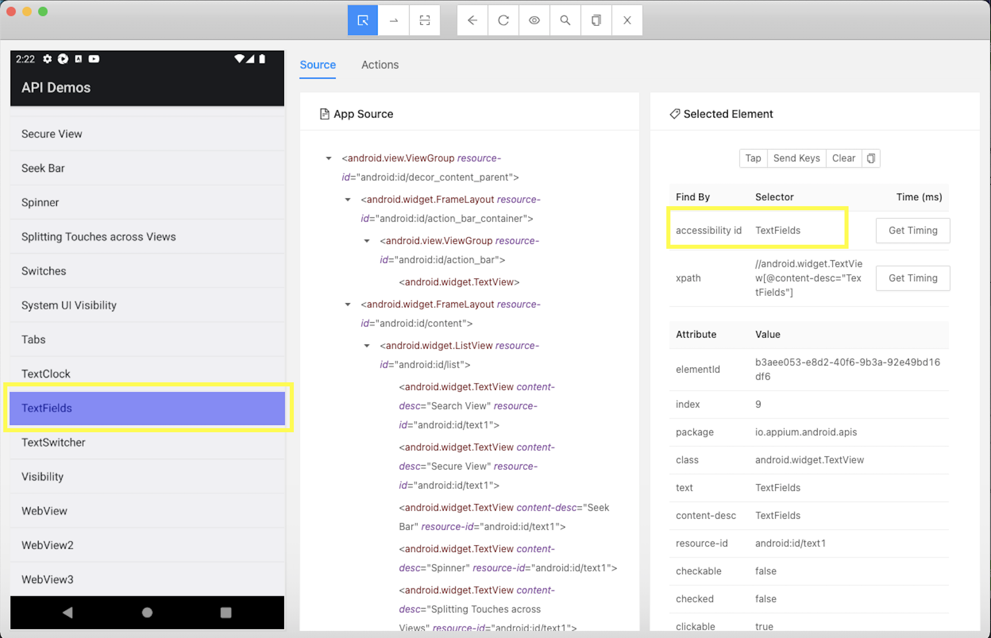Open Search for element magnifier
This screenshot has width=991, height=638.
565,20
